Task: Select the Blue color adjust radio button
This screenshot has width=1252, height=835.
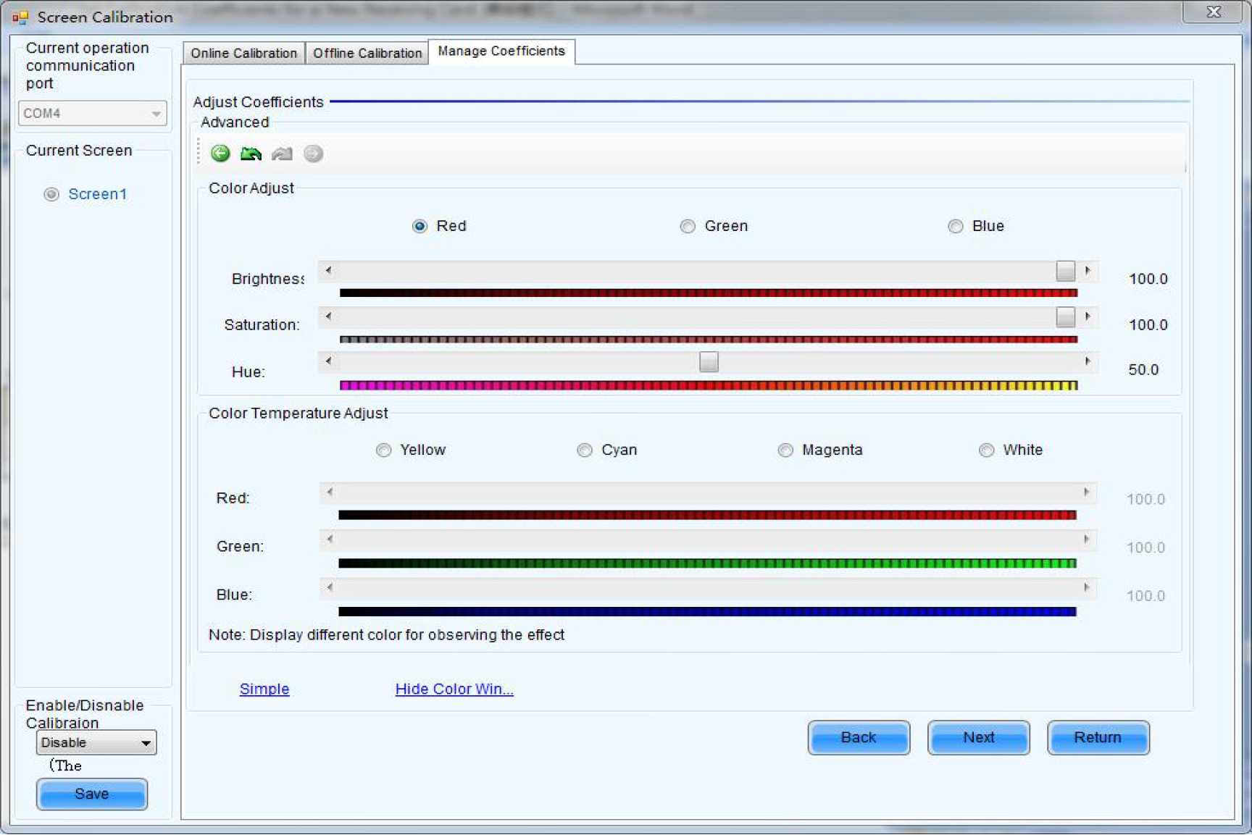Action: pyautogui.click(x=956, y=227)
